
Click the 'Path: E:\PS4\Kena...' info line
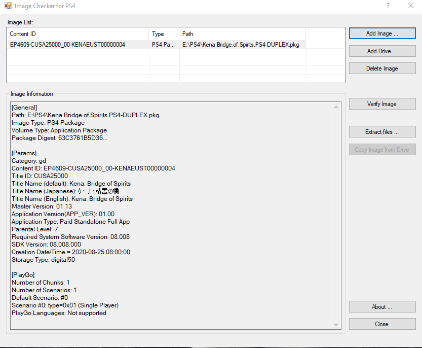tap(85, 115)
